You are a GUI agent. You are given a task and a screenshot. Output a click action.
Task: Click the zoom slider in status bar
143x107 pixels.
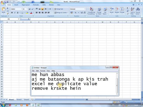tap(134, 102)
